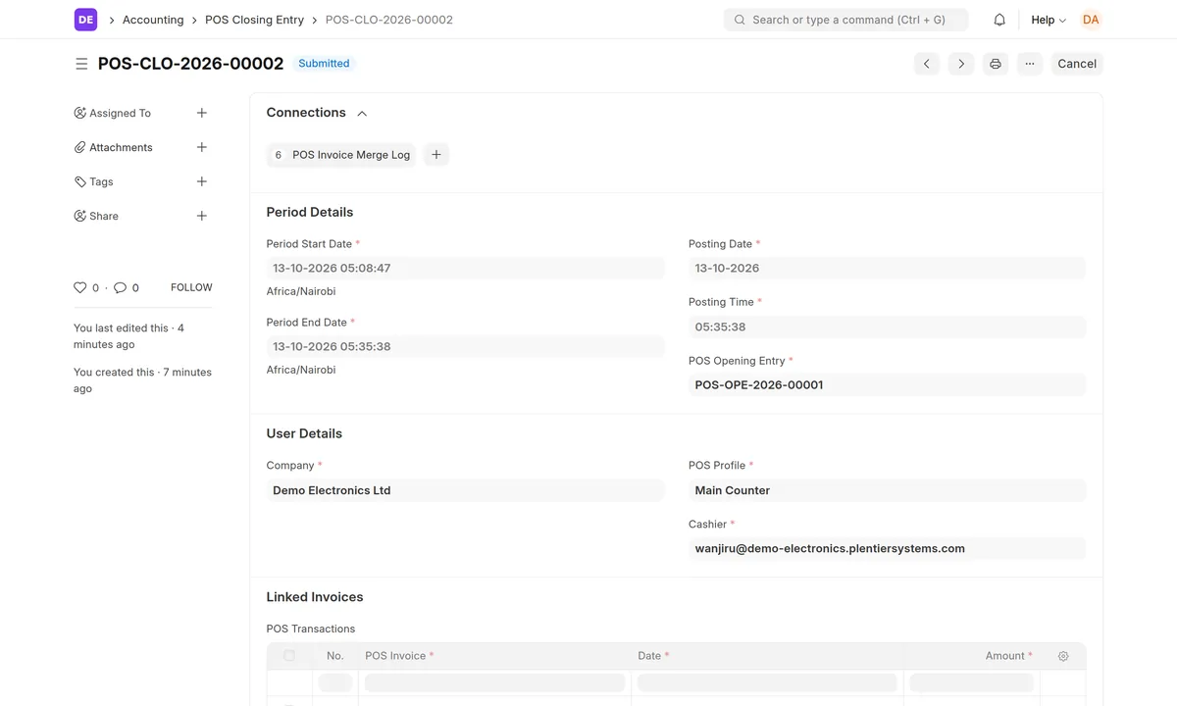Like this document with heart icon
The image size is (1177, 706).
pyautogui.click(x=80, y=287)
